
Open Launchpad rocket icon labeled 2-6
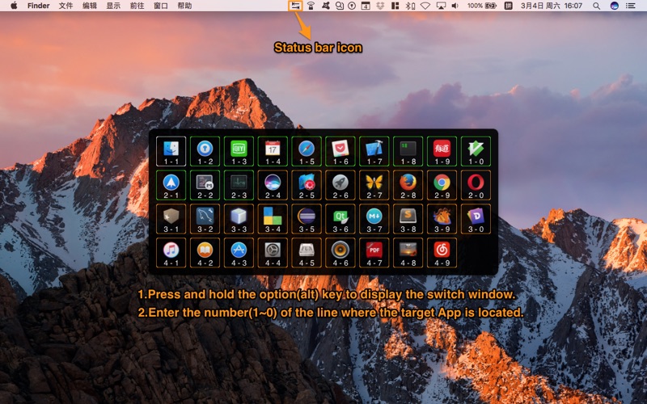pos(340,185)
